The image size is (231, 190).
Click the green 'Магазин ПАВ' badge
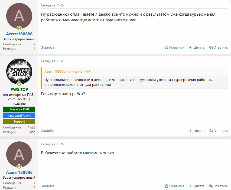(x=19, y=109)
